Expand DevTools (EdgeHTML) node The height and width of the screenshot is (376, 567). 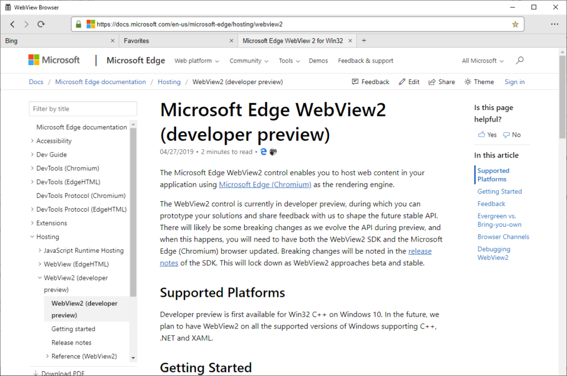coord(32,182)
